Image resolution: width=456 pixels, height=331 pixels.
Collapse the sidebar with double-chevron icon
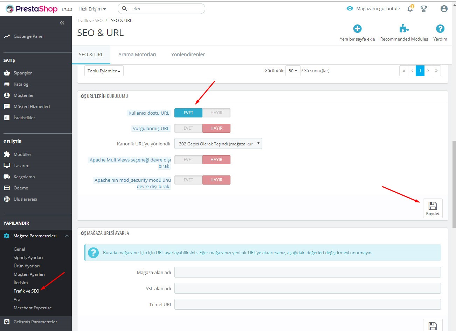(x=62, y=23)
